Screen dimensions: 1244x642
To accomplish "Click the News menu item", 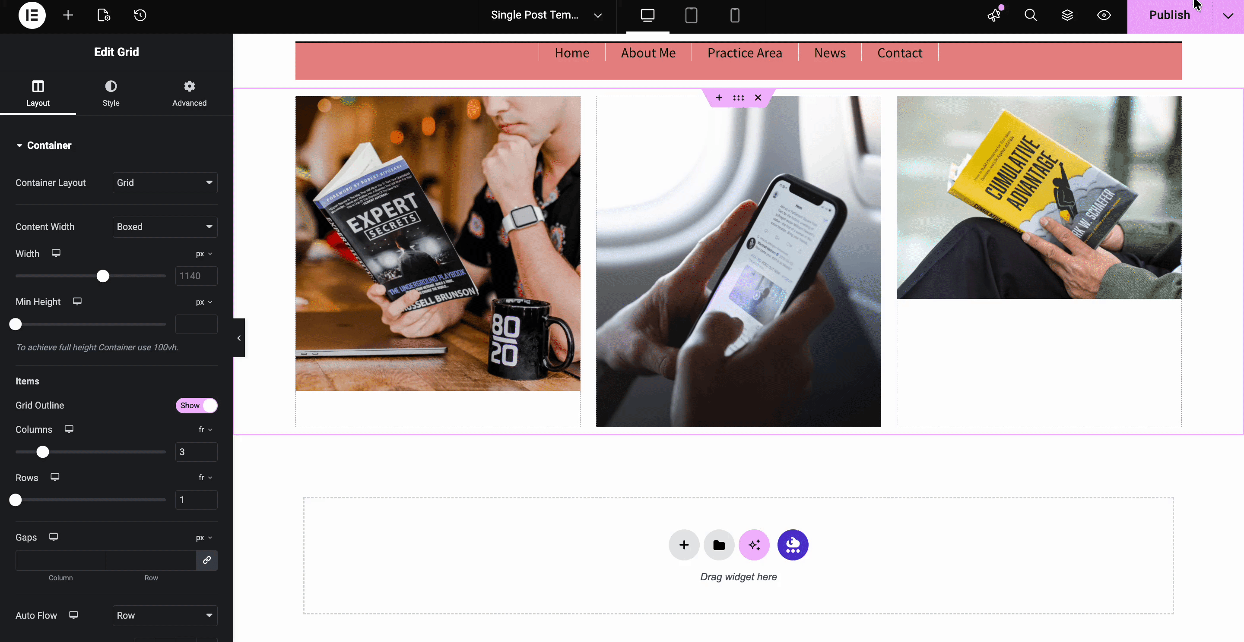I will click(x=830, y=53).
